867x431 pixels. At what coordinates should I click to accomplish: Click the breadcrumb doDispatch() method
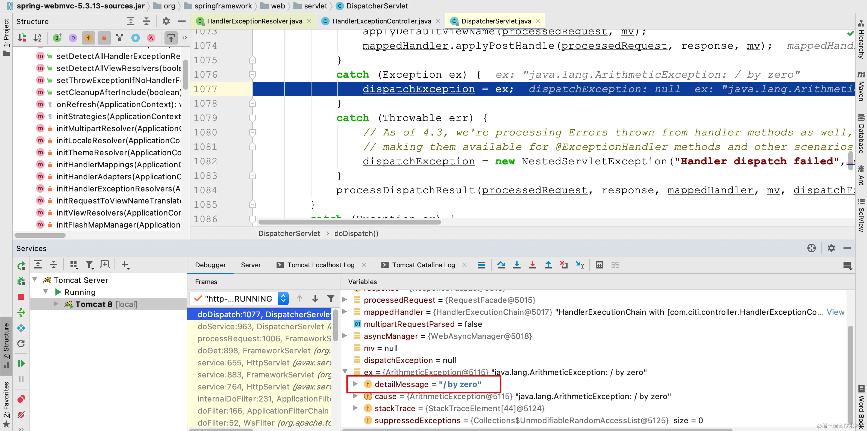click(x=356, y=233)
